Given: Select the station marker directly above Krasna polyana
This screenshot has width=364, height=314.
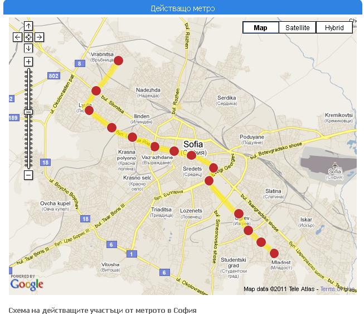Looking at the screenshot, I should pos(132,137).
